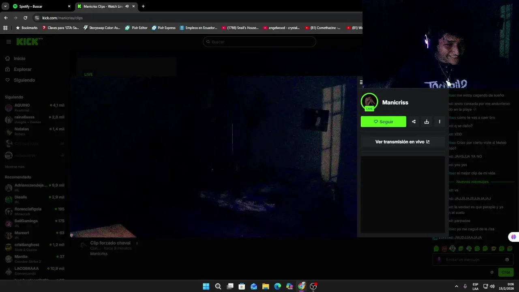Open a new browser tab
Image resolution: width=519 pixels, height=292 pixels.
(143, 6)
